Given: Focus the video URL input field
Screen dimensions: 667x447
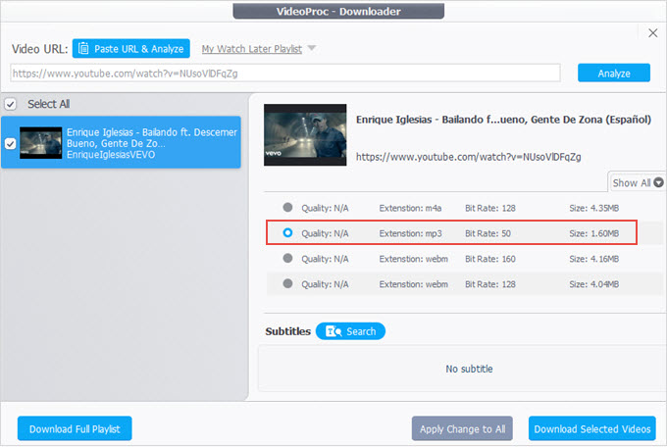Looking at the screenshot, I should click(285, 74).
